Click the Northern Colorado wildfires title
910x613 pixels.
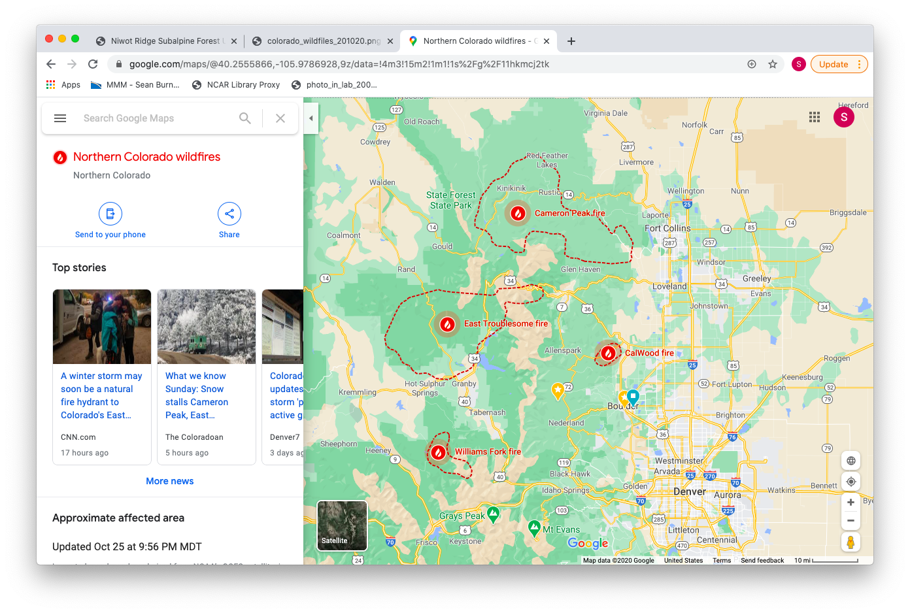146,157
